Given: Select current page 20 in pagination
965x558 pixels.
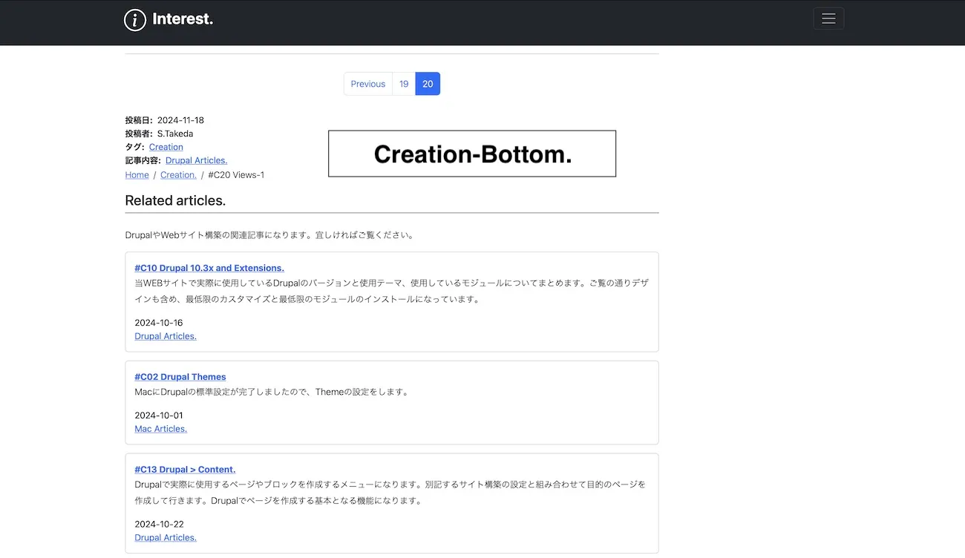Looking at the screenshot, I should (x=428, y=84).
